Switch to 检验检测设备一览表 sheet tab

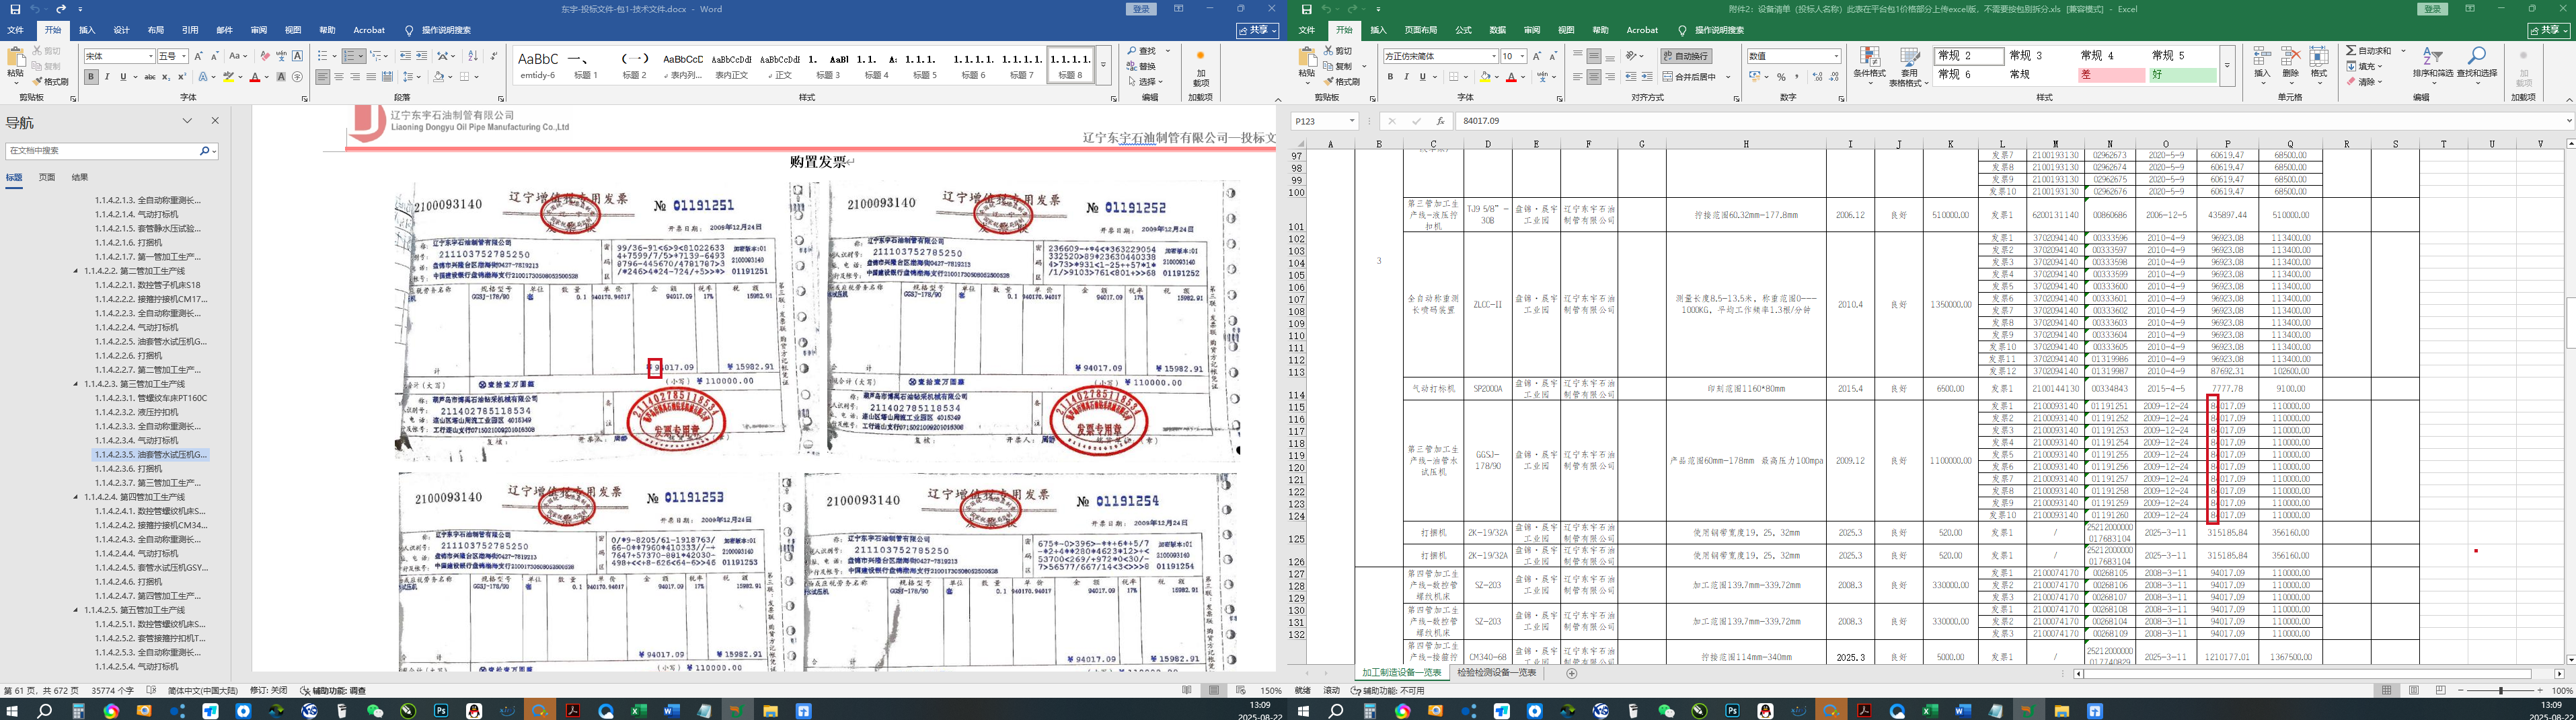coord(1497,673)
